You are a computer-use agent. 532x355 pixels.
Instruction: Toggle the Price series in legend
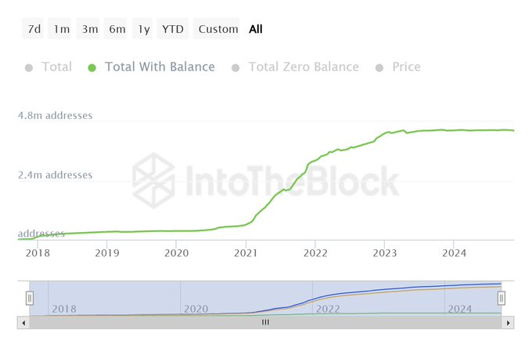click(398, 67)
